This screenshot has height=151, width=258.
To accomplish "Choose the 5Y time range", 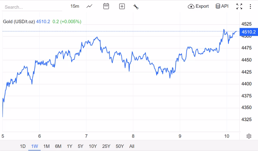I will tap(81, 146).
